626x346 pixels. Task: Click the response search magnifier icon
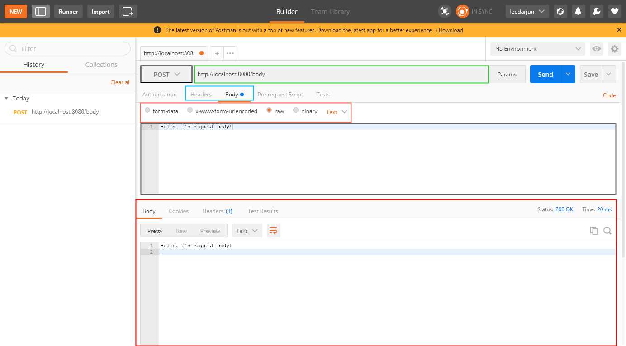[x=607, y=231]
